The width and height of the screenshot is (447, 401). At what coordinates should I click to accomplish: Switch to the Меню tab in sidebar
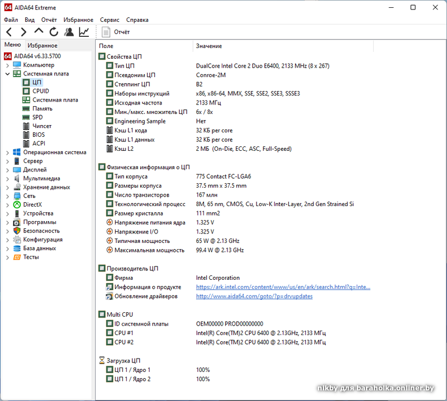point(12,45)
